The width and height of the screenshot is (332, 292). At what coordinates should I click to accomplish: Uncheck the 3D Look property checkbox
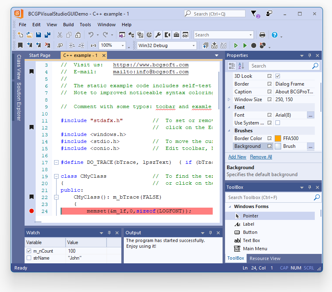point(277,76)
